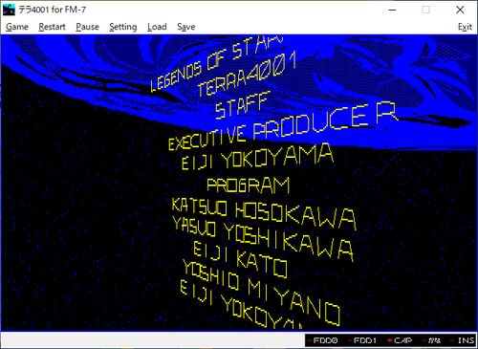Click the FDD0 drive indicator
The height and width of the screenshot is (349, 478).
coord(322,340)
